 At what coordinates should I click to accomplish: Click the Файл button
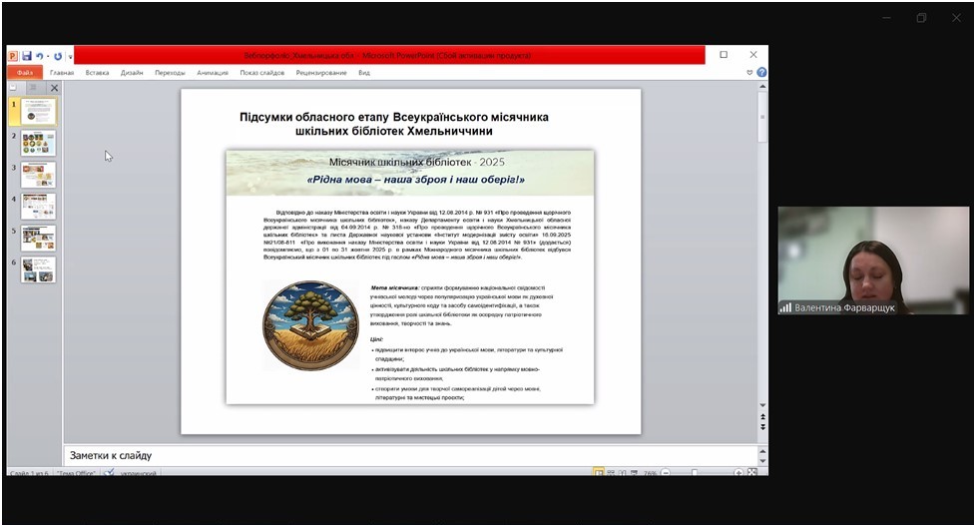[25, 73]
